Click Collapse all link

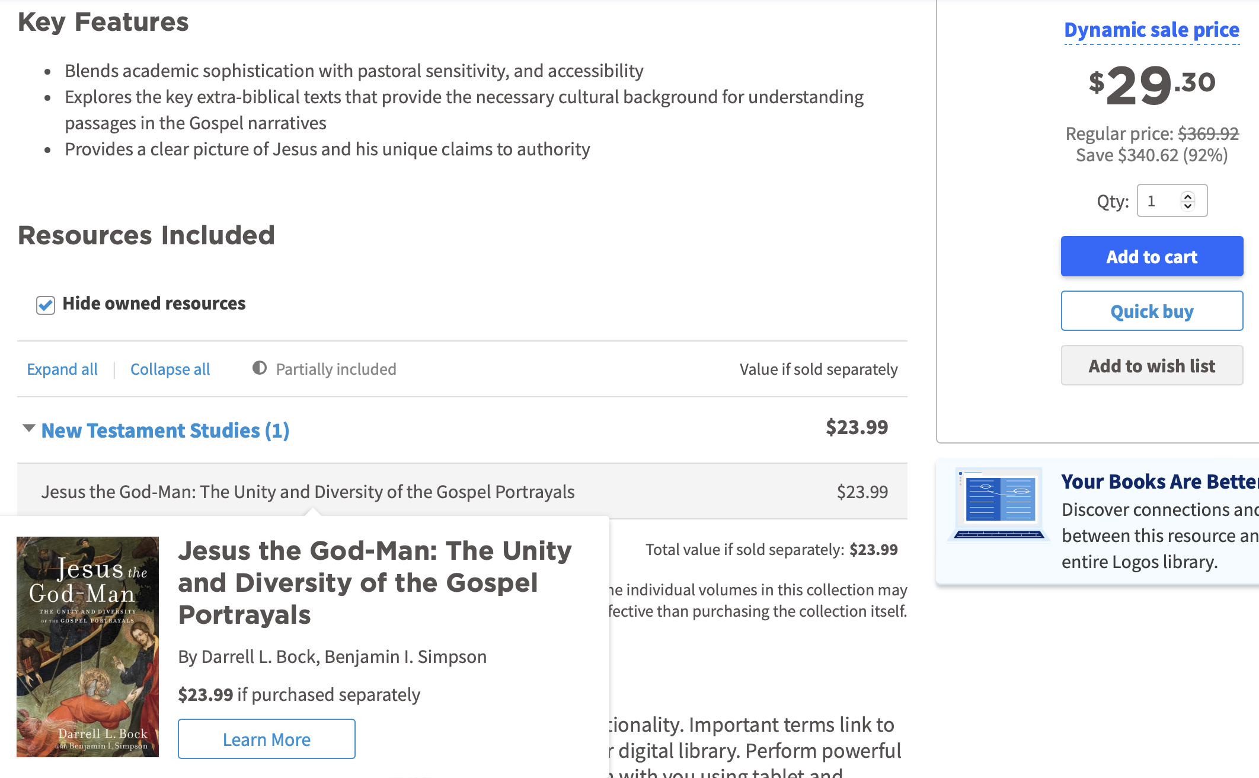click(170, 369)
